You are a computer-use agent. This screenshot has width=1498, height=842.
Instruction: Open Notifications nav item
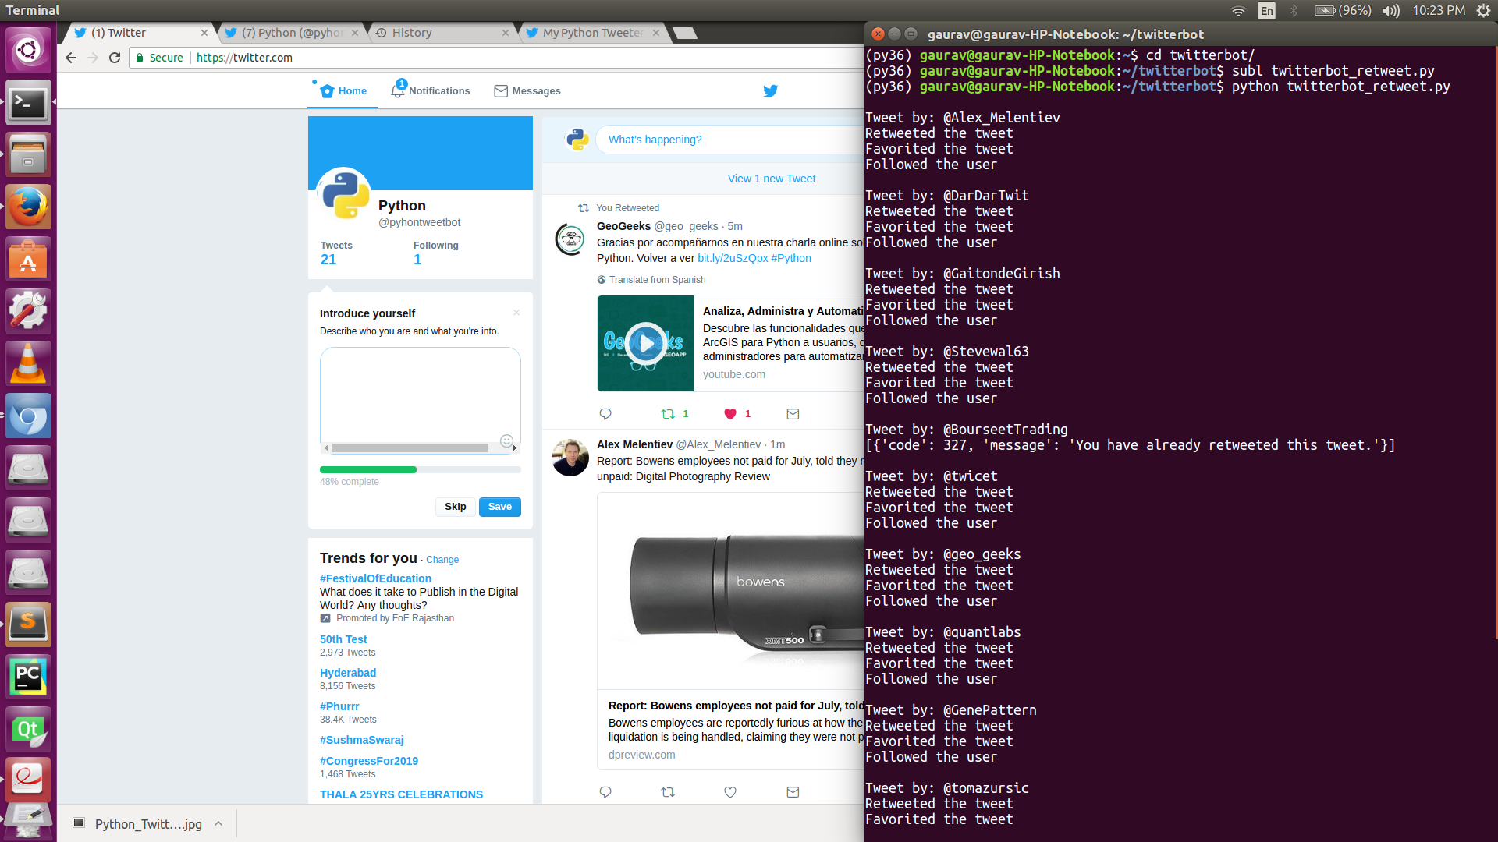430,91
